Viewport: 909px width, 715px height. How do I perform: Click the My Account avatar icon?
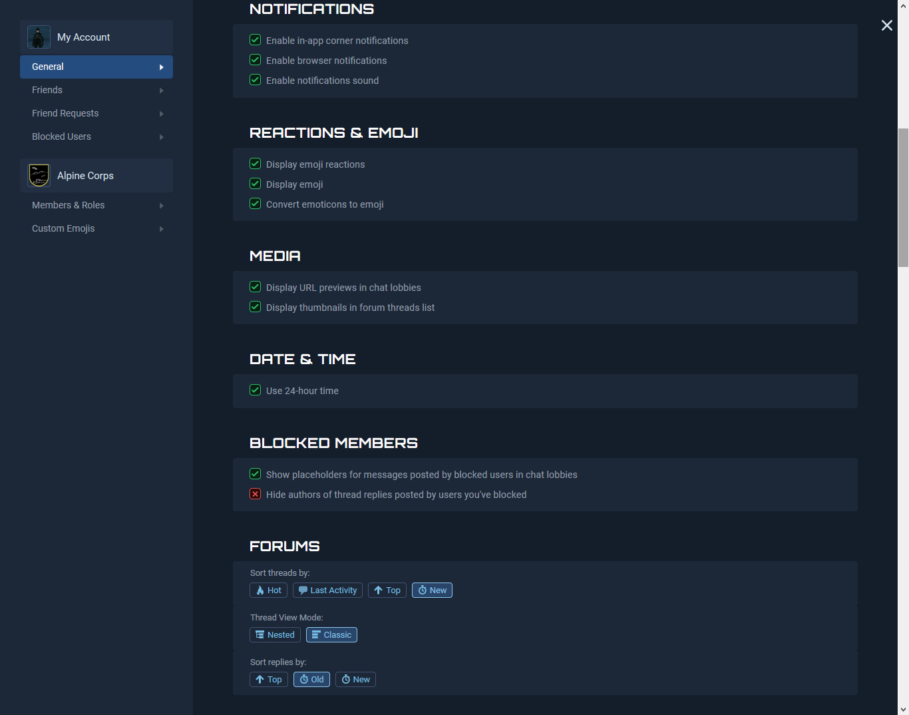point(39,37)
